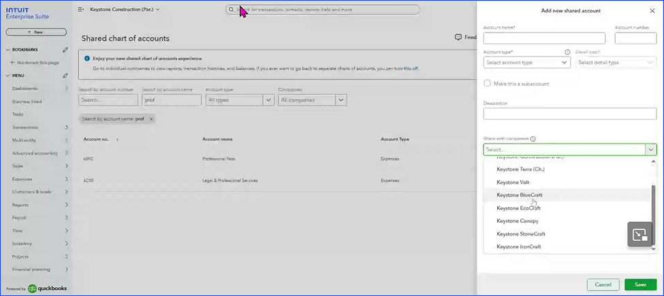Image resolution: width=664 pixels, height=296 pixels.
Task: Toggle the Share with companies dropdown arrow
Action: tap(651, 149)
